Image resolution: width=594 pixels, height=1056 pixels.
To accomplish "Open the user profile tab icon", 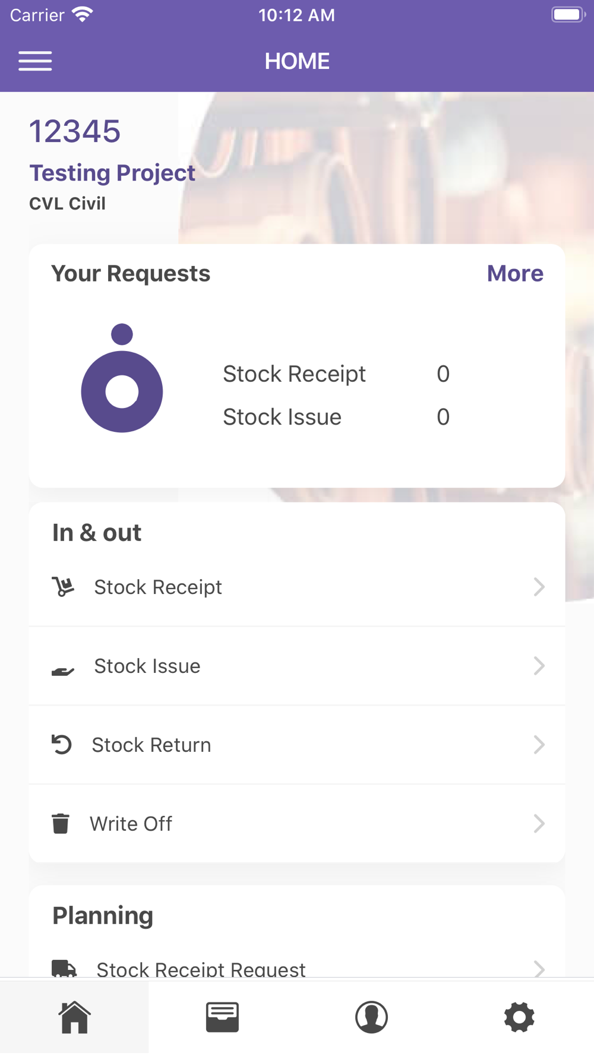I will click(x=371, y=1017).
